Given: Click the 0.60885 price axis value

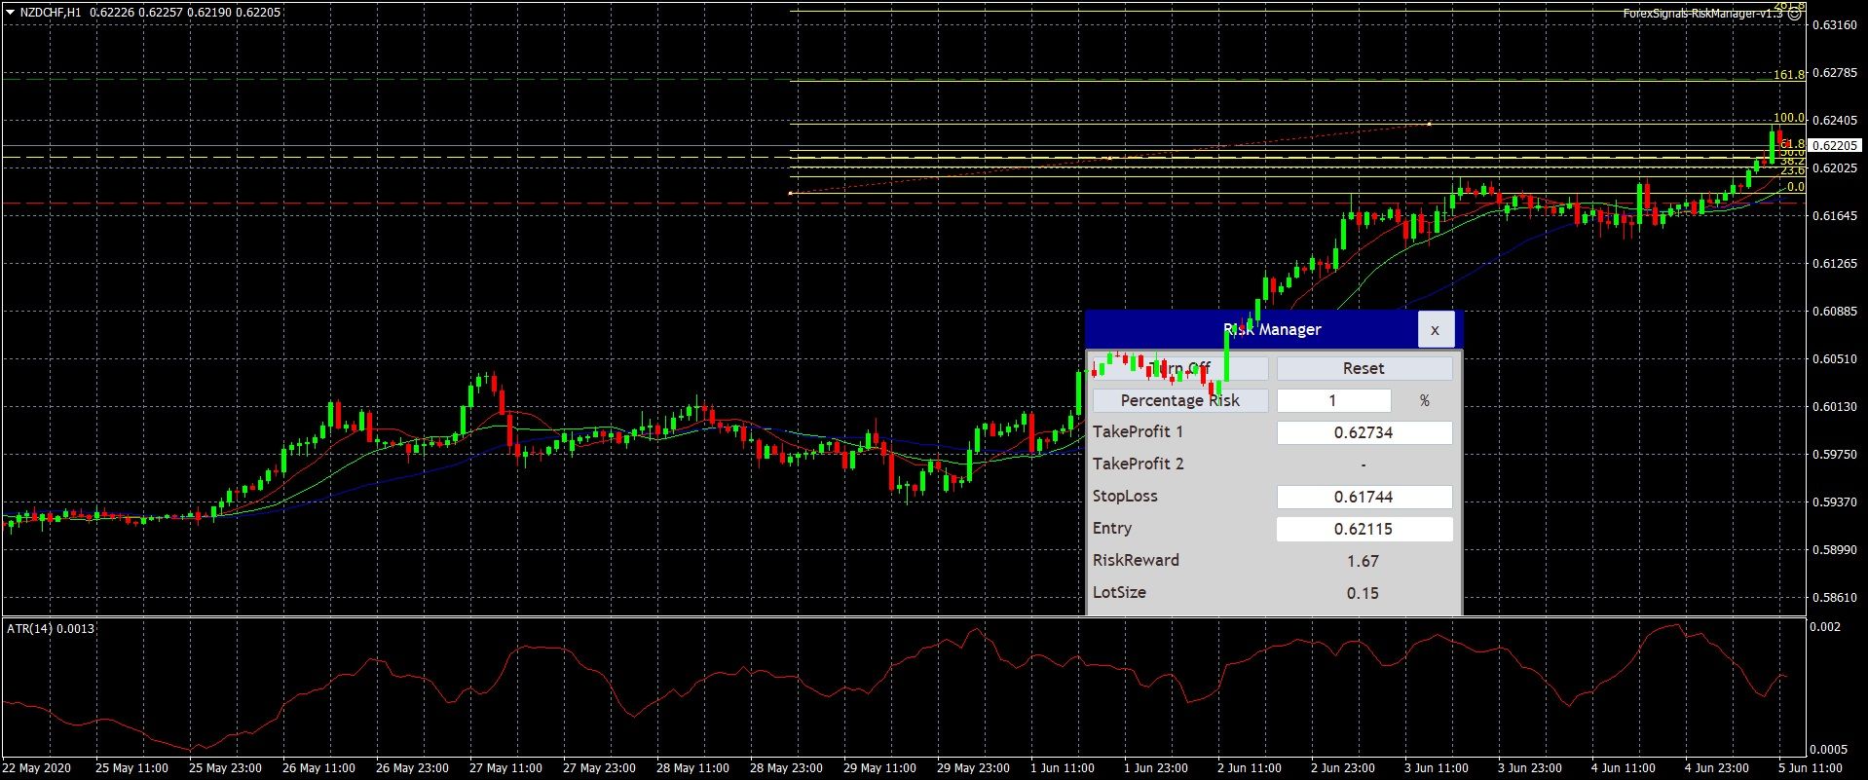Looking at the screenshot, I should [x=1835, y=312].
